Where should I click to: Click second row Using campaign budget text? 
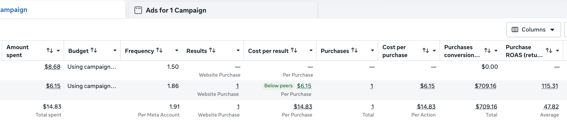(92, 86)
